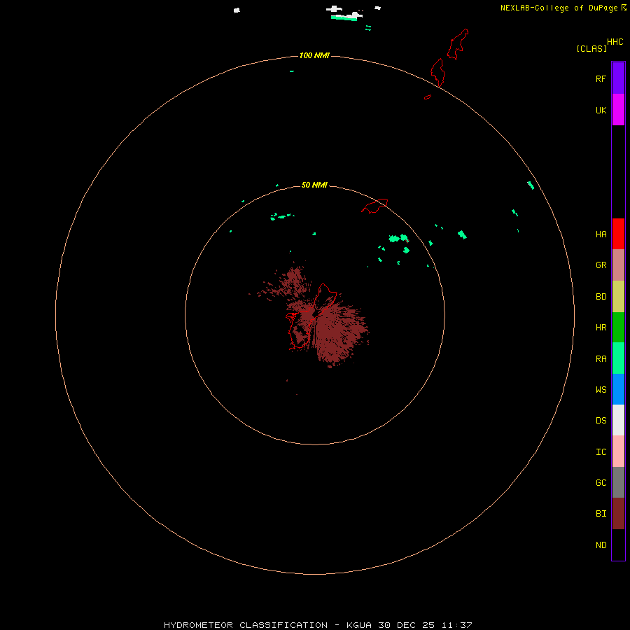630x630 pixels.
Task: Click the BI legend label
Action: pyautogui.click(x=601, y=514)
